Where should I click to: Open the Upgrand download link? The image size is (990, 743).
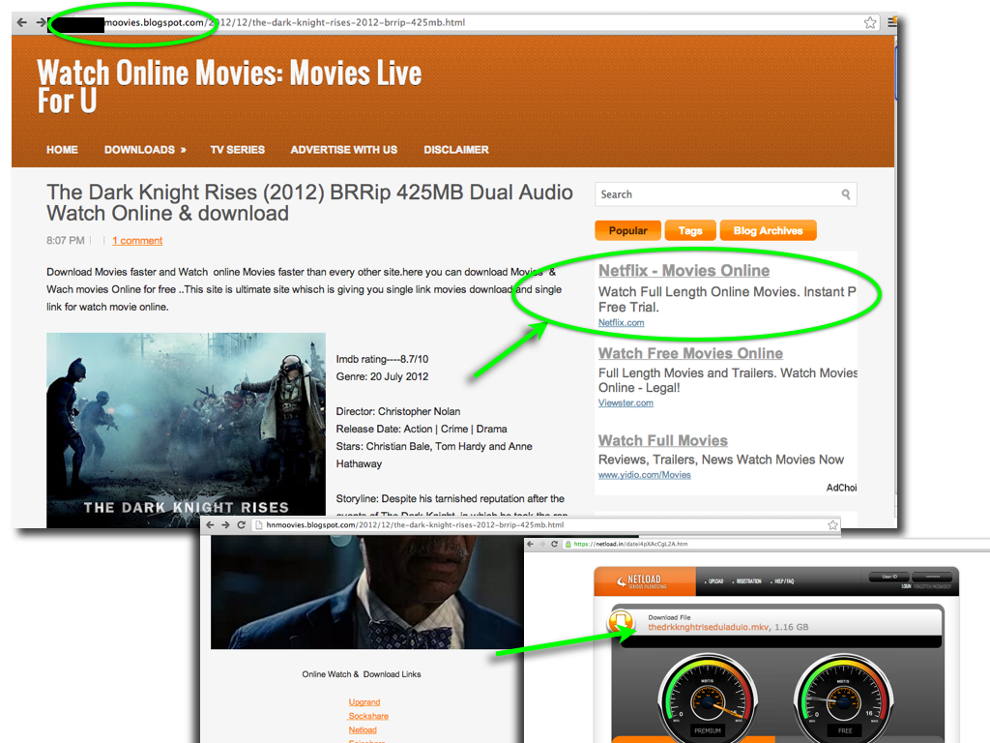pyautogui.click(x=364, y=702)
